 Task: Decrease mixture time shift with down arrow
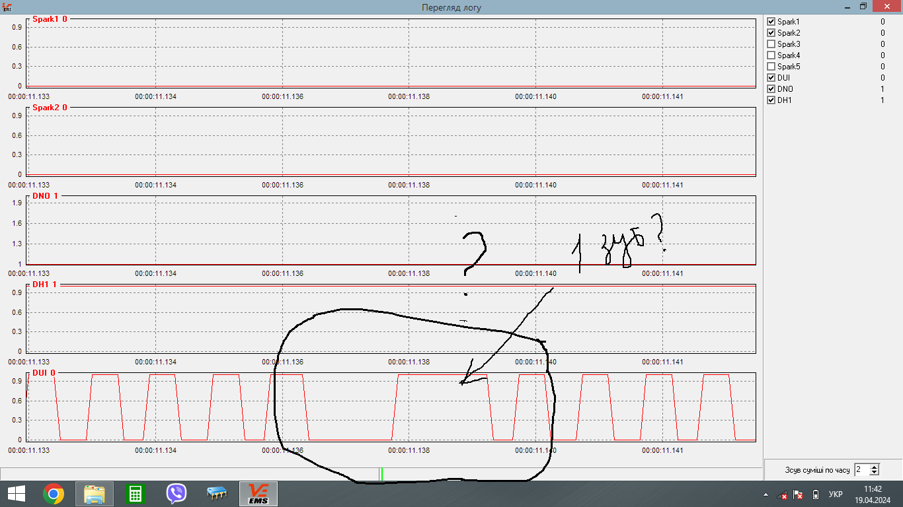(875, 473)
